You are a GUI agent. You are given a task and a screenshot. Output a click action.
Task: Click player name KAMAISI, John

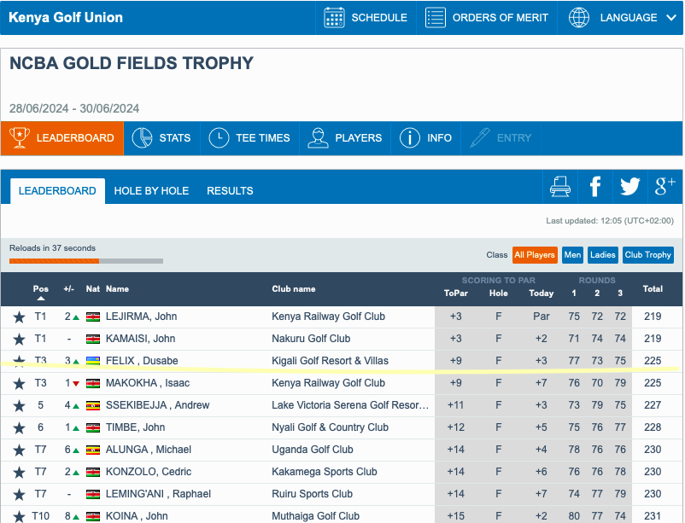[x=140, y=339]
